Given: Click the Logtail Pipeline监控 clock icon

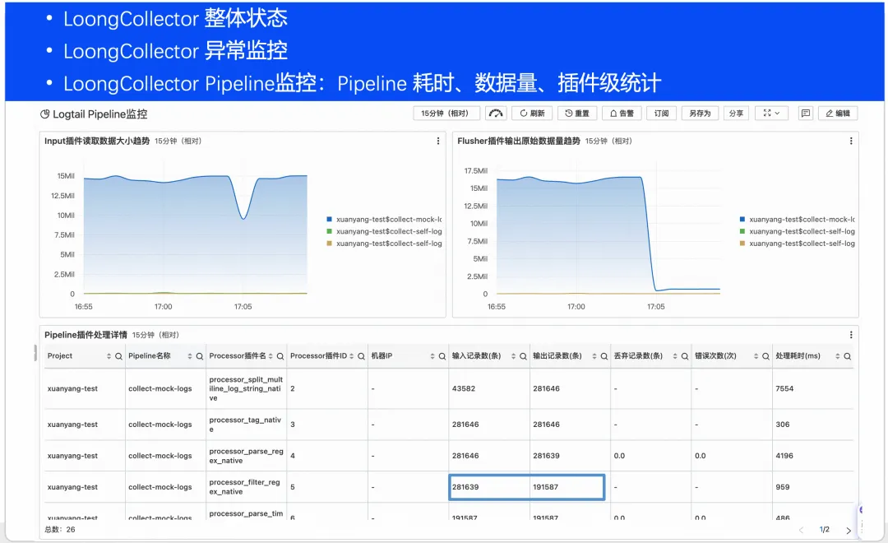Looking at the screenshot, I should (44, 114).
